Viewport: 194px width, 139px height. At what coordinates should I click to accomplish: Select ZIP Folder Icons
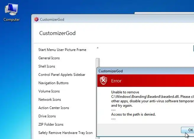coord(51,124)
